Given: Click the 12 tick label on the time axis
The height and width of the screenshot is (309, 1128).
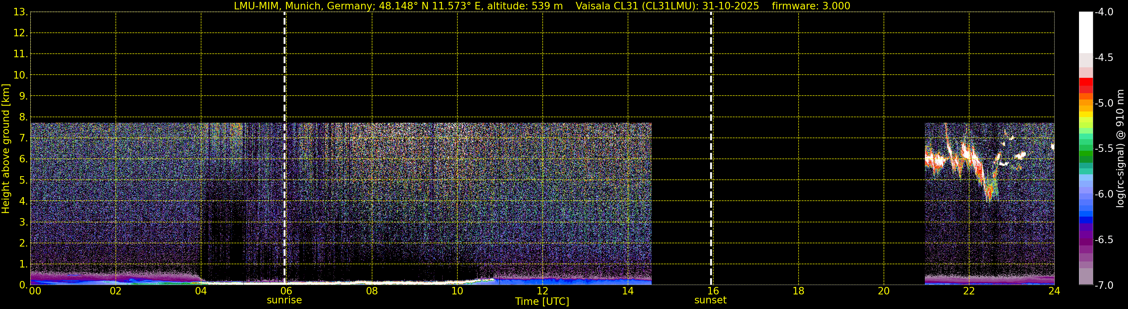Looking at the screenshot, I should tap(542, 291).
